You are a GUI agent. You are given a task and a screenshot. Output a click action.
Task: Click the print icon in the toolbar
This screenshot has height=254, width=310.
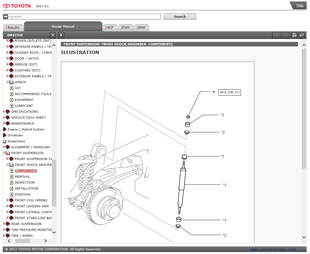[x=294, y=35]
